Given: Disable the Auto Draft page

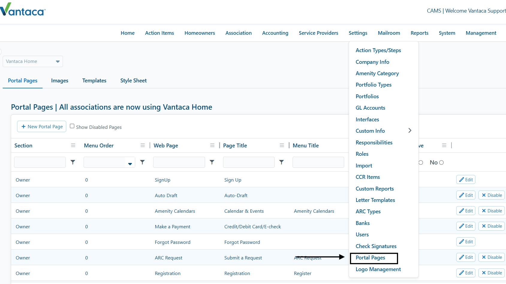Looking at the screenshot, I should click(x=492, y=195).
